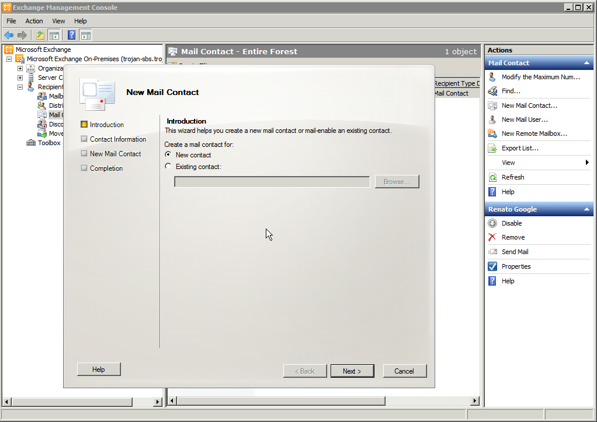The image size is (597, 422).
Task: Open Properties for Renato Google
Action: click(x=515, y=266)
